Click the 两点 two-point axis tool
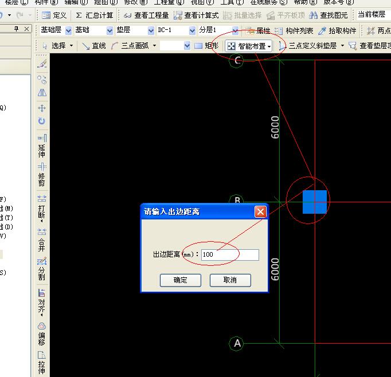The height and width of the screenshot is (377, 391). [x=378, y=31]
